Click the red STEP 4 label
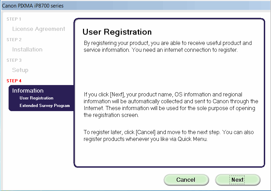The width and height of the screenshot is (271, 191). (x=14, y=81)
